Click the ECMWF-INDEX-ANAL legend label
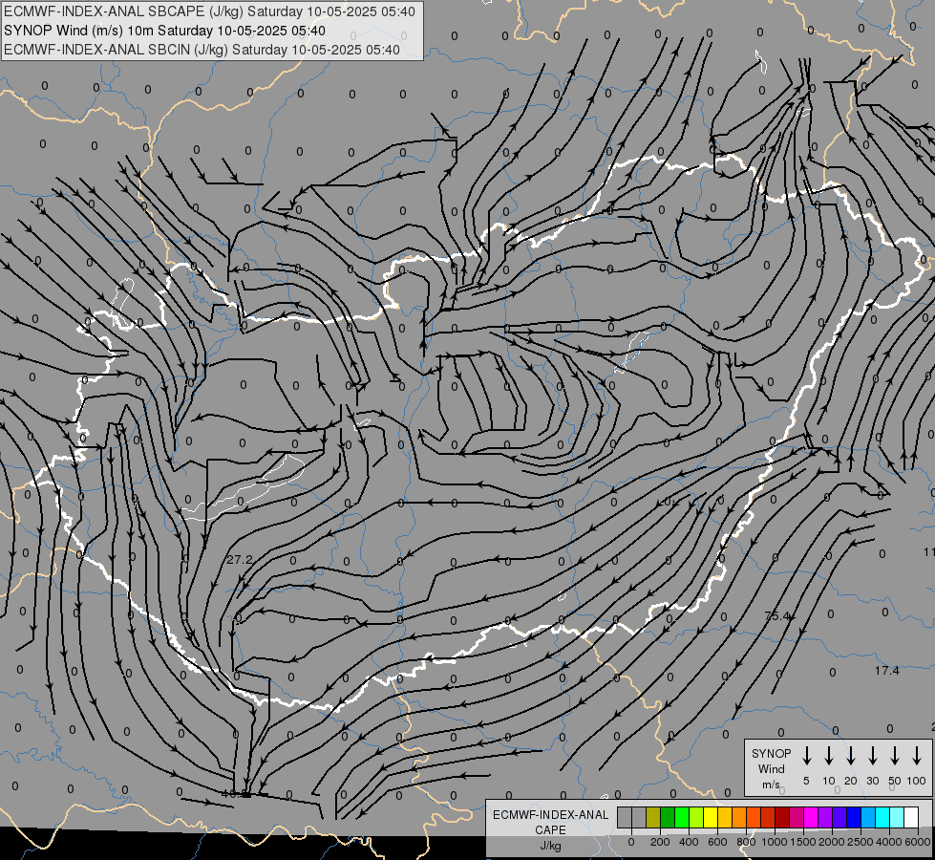 (550, 815)
